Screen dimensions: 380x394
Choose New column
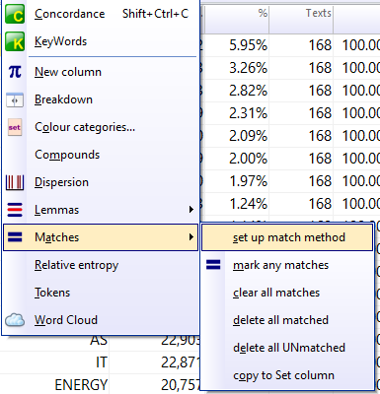(x=101, y=72)
